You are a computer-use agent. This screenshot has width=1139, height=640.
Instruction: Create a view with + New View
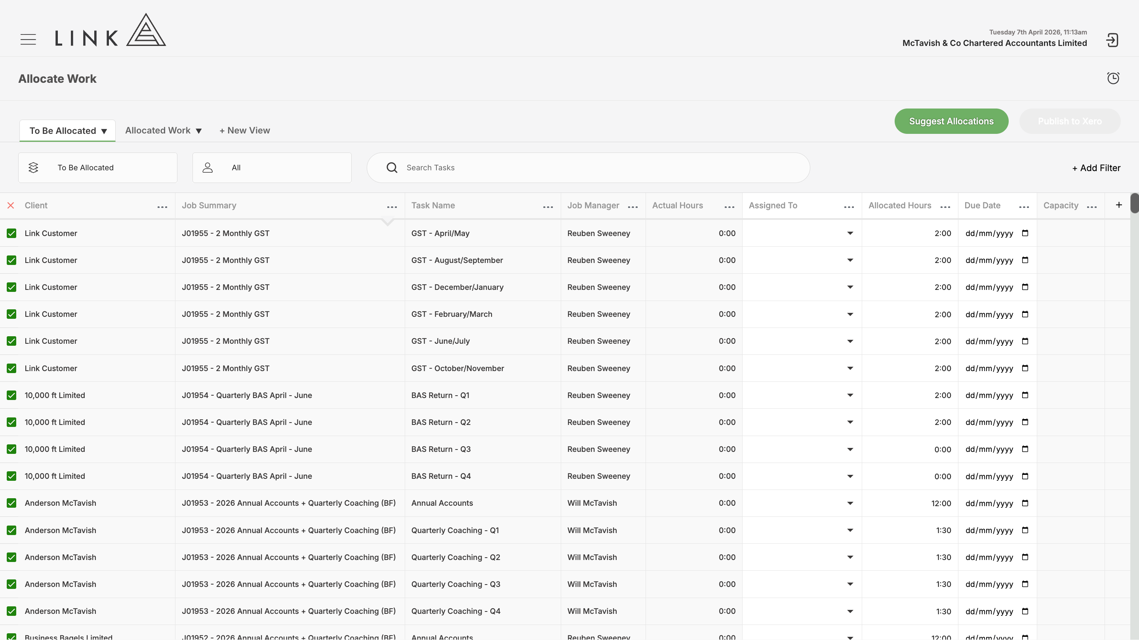click(x=244, y=130)
